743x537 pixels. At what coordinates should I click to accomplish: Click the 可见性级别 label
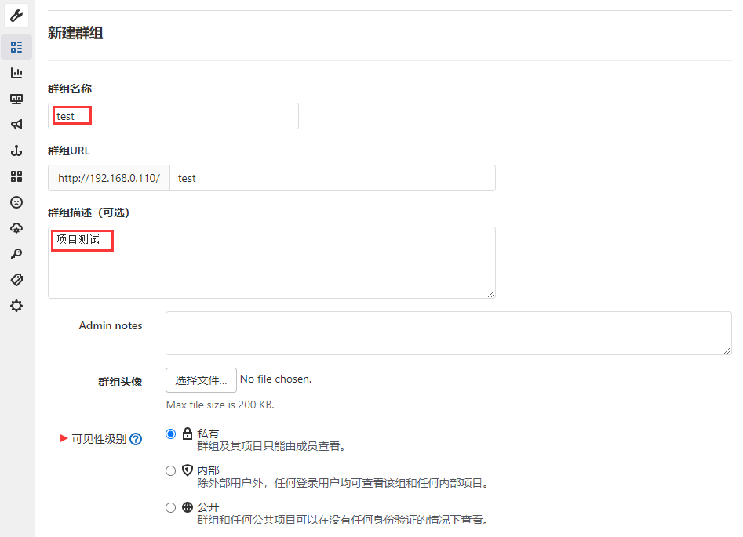(x=99, y=439)
